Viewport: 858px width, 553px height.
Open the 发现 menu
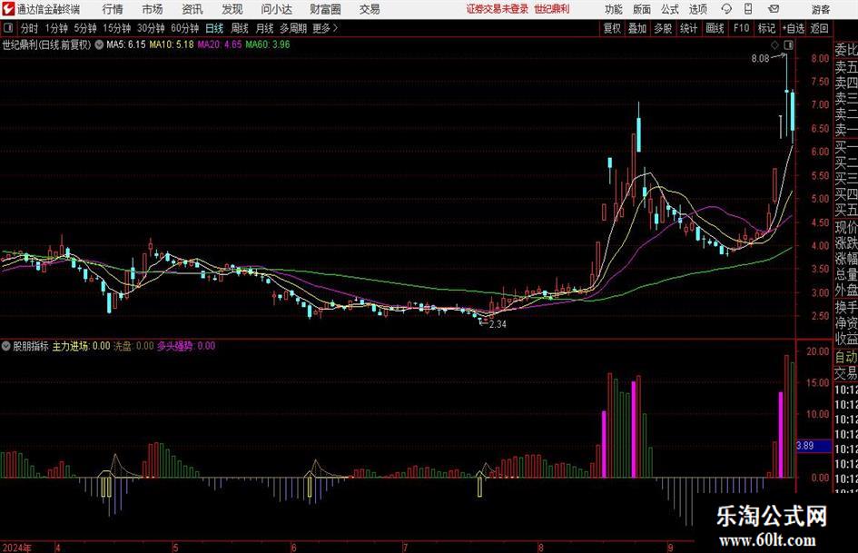(x=232, y=9)
